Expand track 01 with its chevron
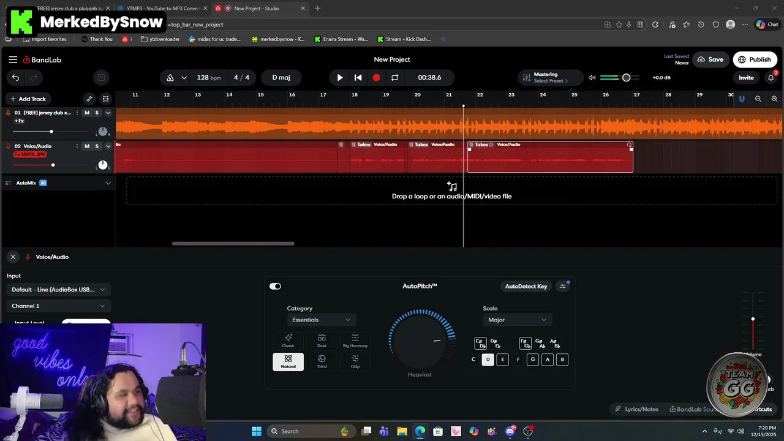 (x=108, y=113)
